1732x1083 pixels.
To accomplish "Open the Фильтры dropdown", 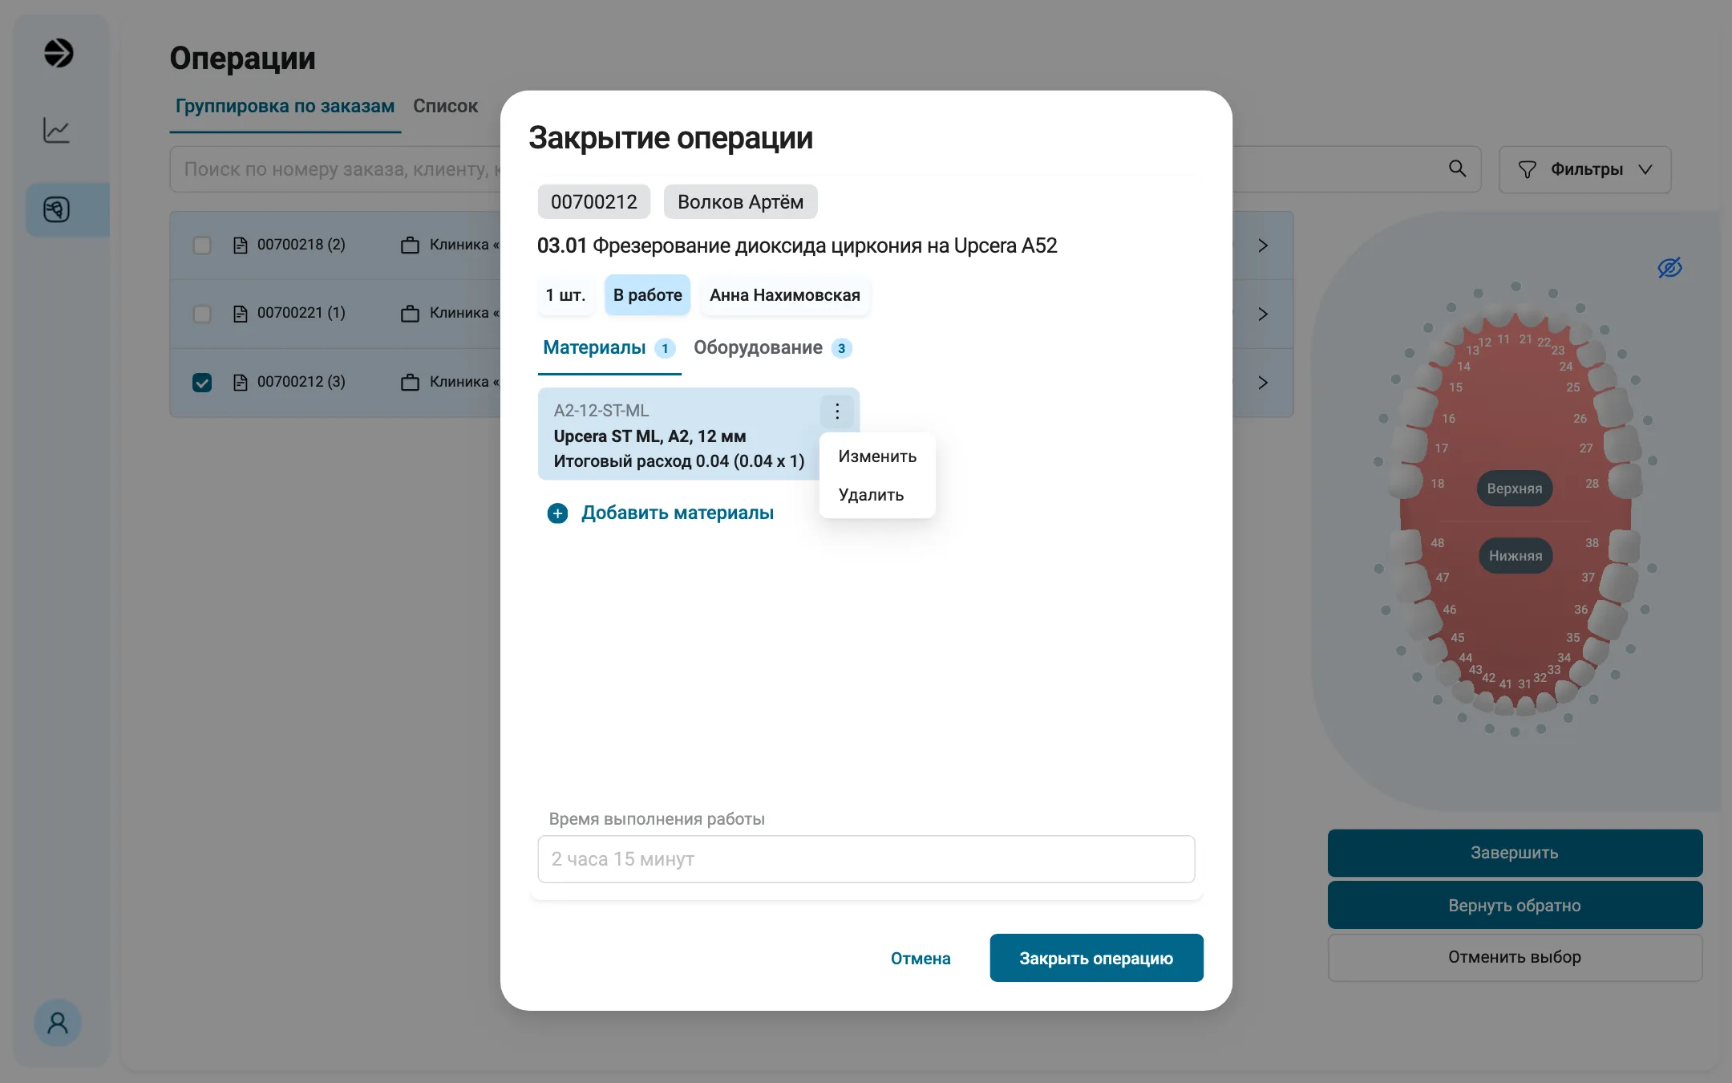I will 1584,169.
